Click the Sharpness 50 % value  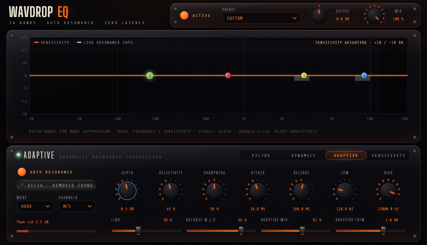[x=214, y=209]
